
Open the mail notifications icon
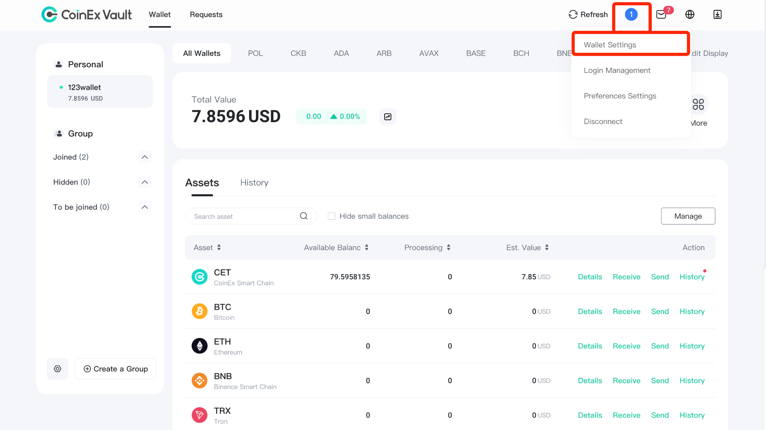tap(661, 15)
